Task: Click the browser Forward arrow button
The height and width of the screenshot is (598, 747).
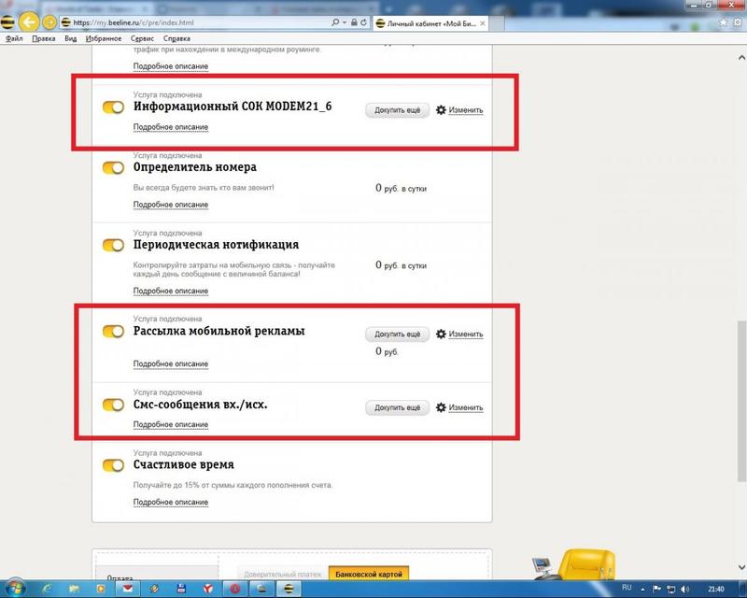Action: 49,21
